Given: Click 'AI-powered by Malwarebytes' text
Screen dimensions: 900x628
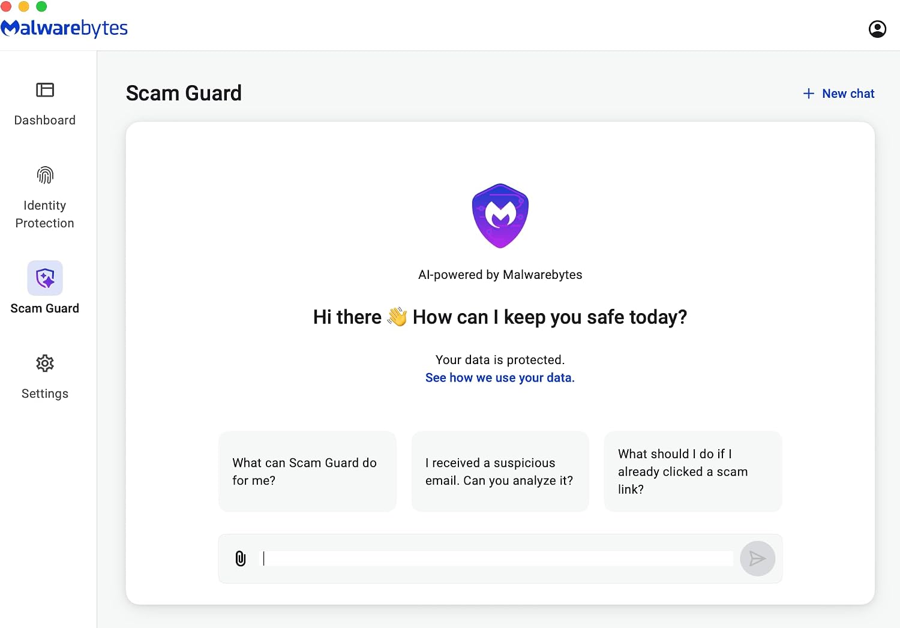Looking at the screenshot, I should pos(500,275).
